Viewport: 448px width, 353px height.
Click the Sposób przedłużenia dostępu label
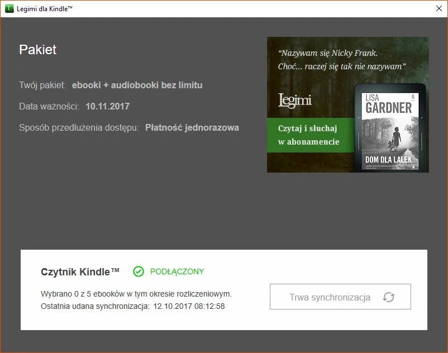79,128
